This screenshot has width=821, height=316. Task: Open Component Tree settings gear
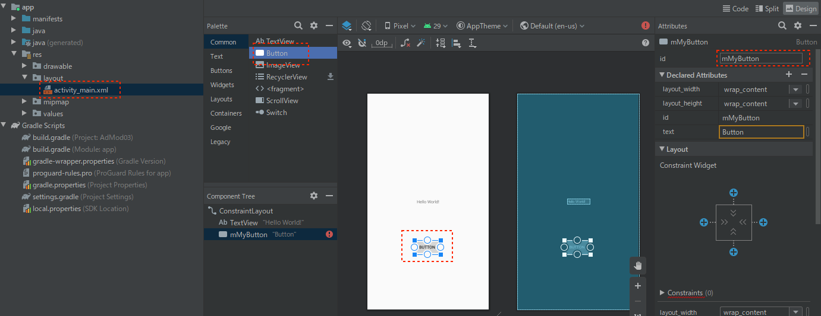[314, 196]
